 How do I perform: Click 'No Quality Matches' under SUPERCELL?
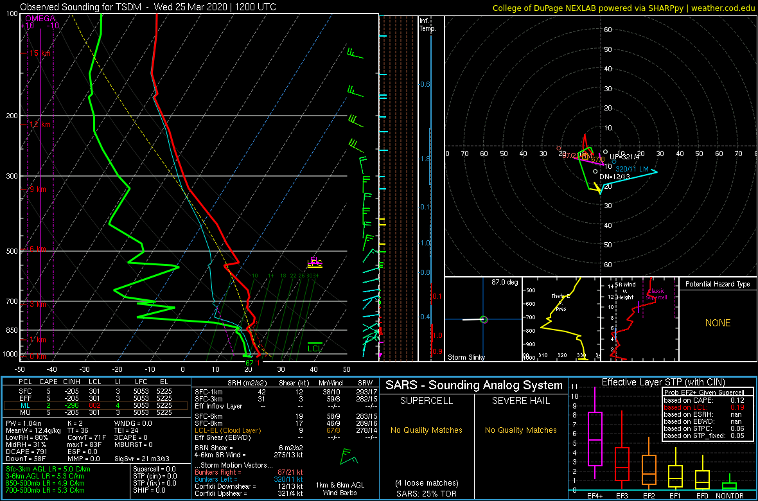tap(427, 430)
